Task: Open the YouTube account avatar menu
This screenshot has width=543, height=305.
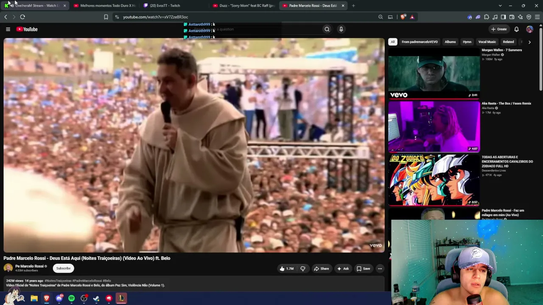Action: point(529,29)
